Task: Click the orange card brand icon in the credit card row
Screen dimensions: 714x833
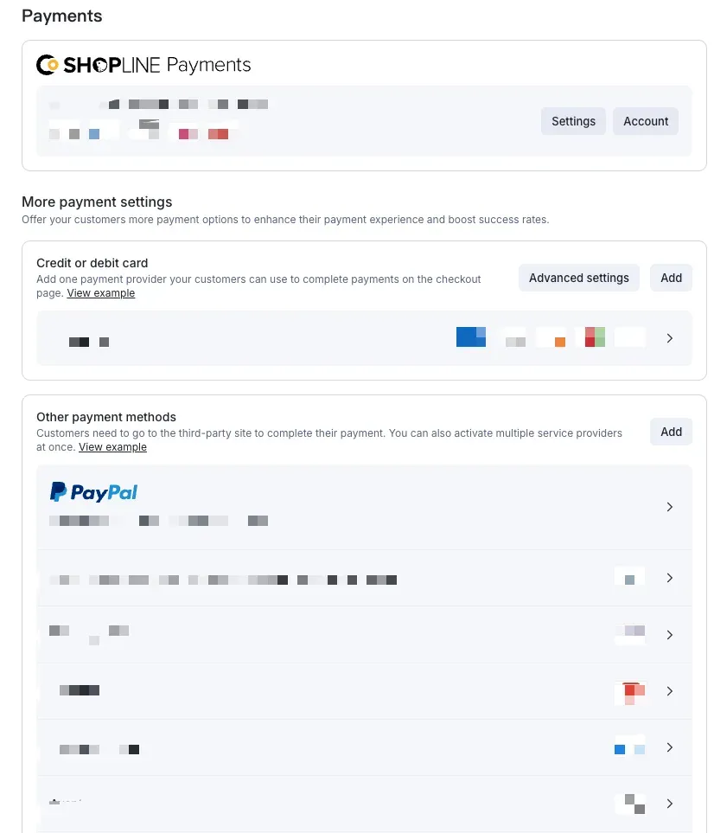Action: coord(551,338)
